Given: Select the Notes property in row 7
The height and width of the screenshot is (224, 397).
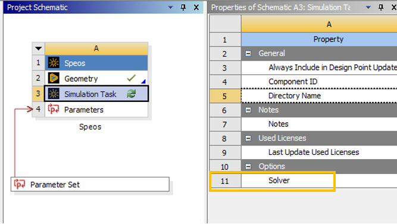Looking at the screenshot, I should coord(319,124).
